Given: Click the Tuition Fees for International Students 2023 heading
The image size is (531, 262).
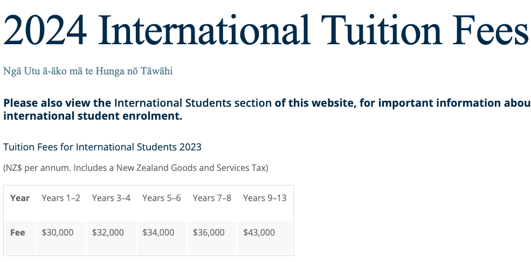Looking at the screenshot, I should (x=102, y=147).
